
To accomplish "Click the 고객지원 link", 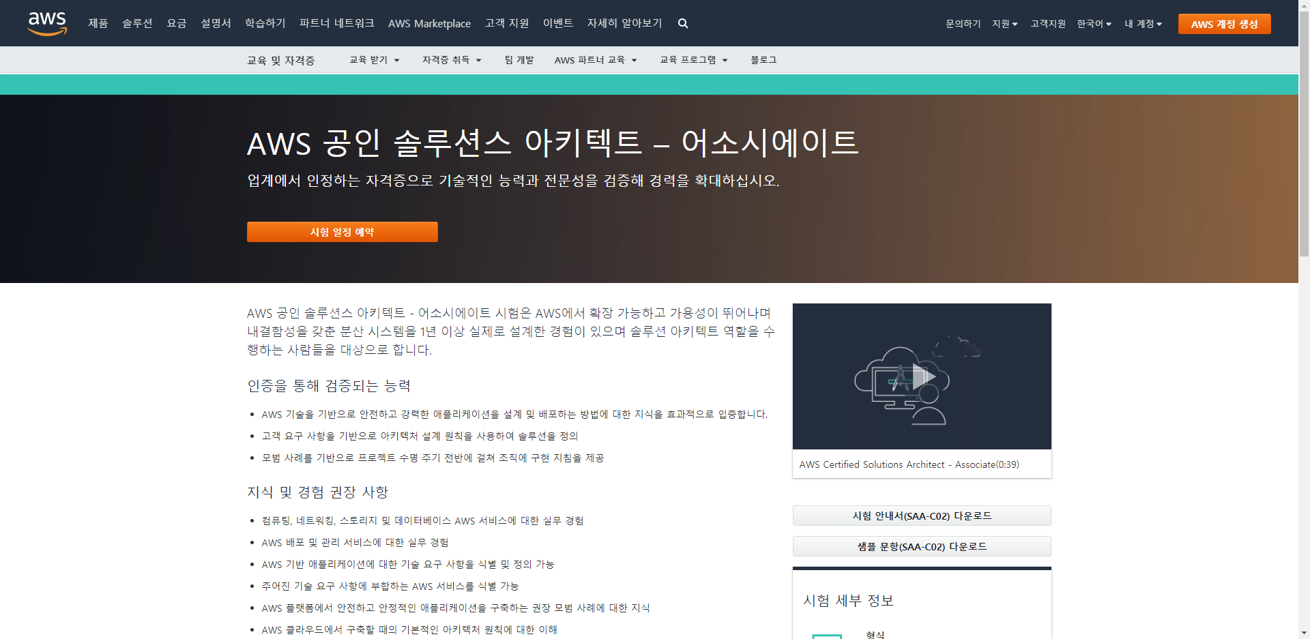I will click(x=1048, y=24).
